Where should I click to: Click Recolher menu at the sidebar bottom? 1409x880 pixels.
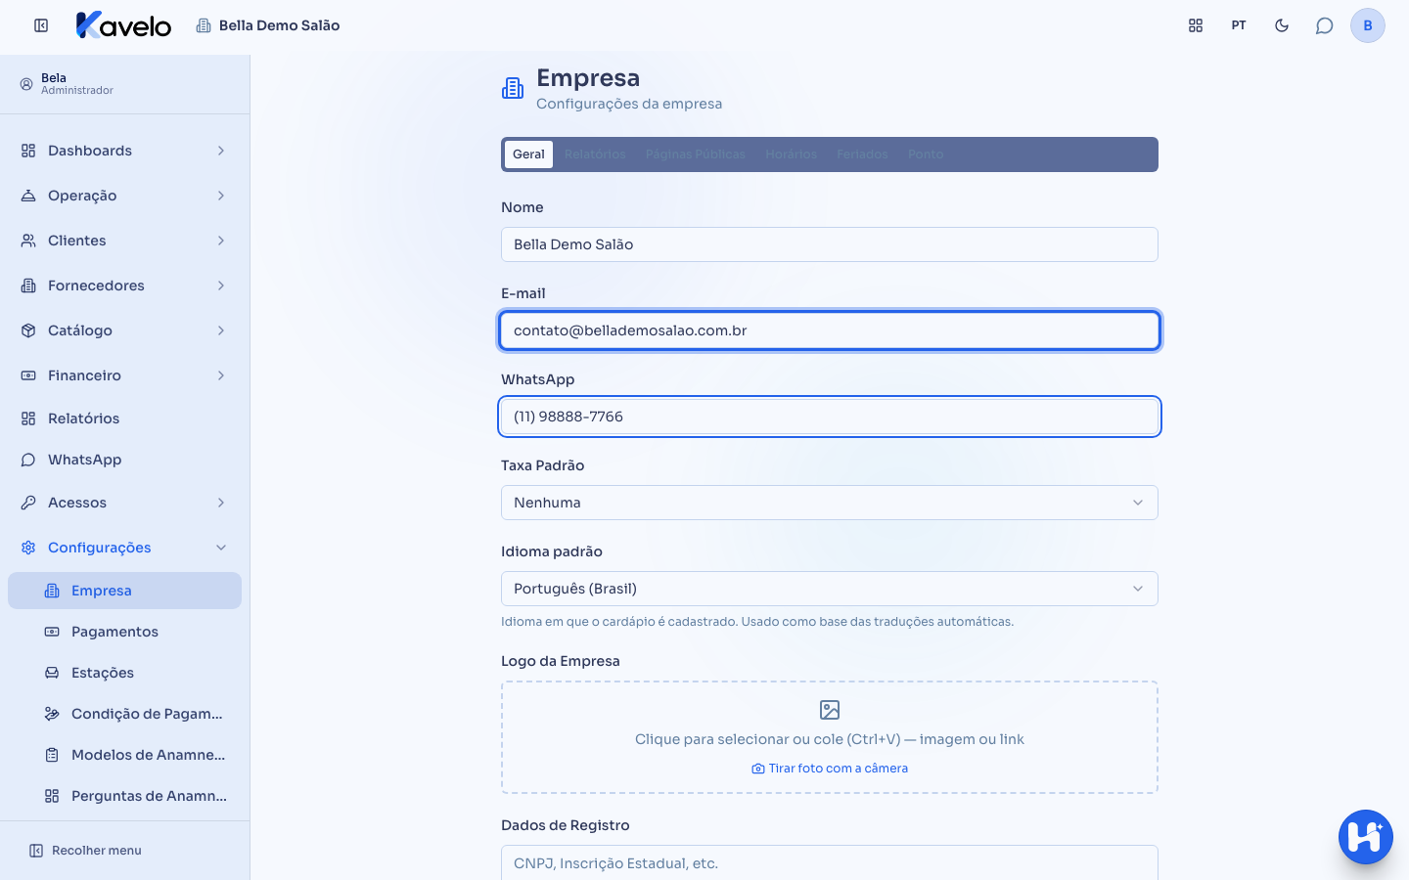(85, 851)
